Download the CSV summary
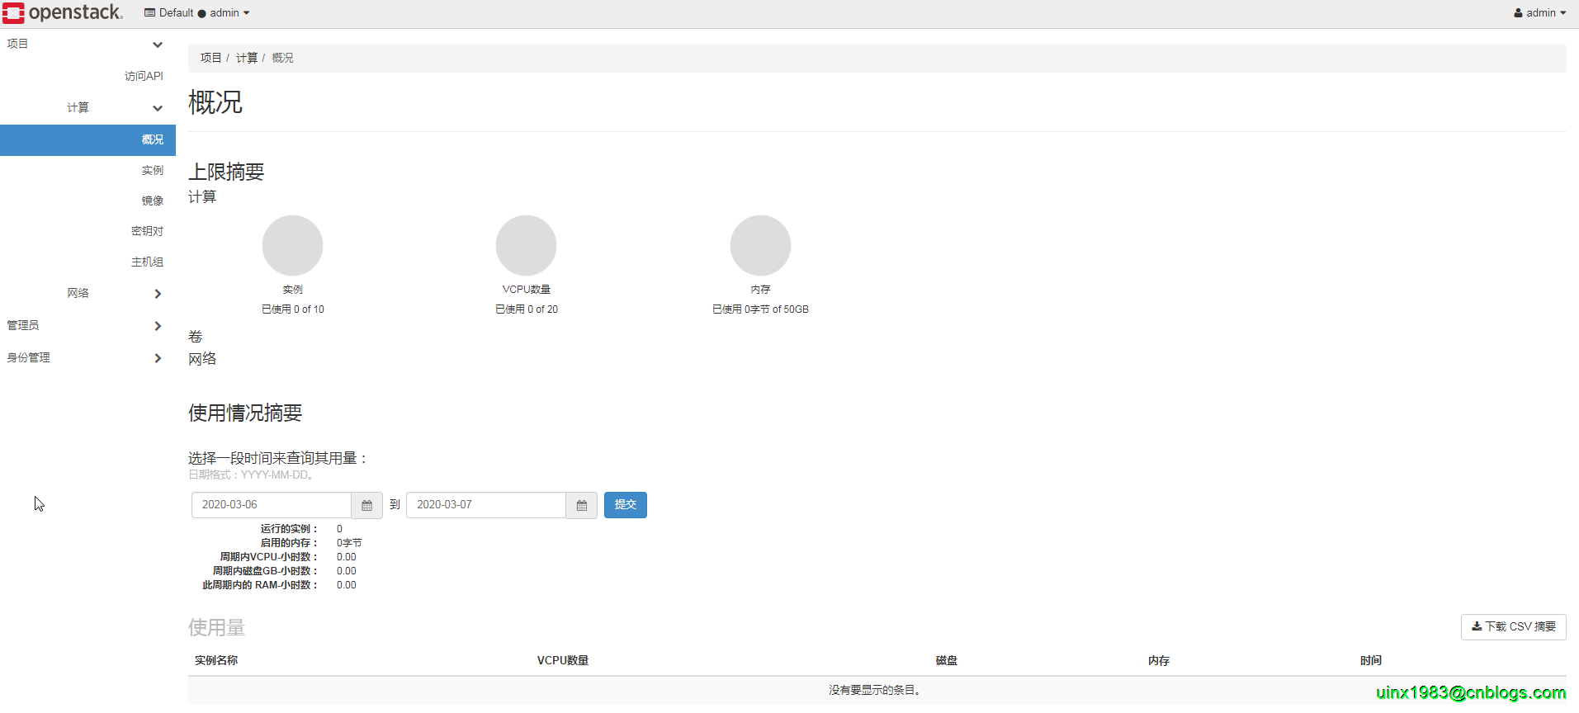Screen dimensions: 1579x713 point(1513,627)
